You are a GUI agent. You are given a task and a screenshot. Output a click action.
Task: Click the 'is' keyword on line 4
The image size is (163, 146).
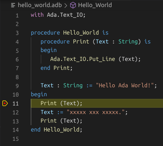147,42
